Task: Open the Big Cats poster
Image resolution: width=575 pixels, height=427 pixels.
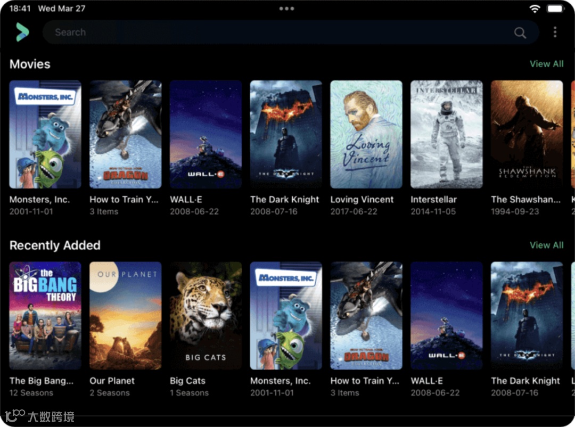Action: tap(206, 316)
